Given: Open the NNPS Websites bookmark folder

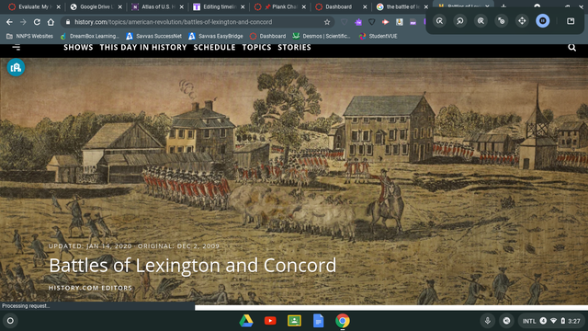Looking at the screenshot, I should [x=29, y=37].
